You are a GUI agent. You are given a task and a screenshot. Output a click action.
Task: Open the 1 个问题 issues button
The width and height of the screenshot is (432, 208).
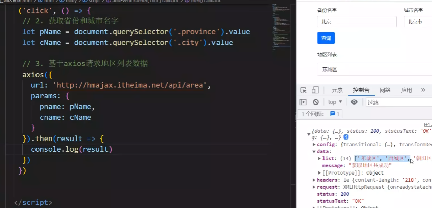[x=320, y=114]
